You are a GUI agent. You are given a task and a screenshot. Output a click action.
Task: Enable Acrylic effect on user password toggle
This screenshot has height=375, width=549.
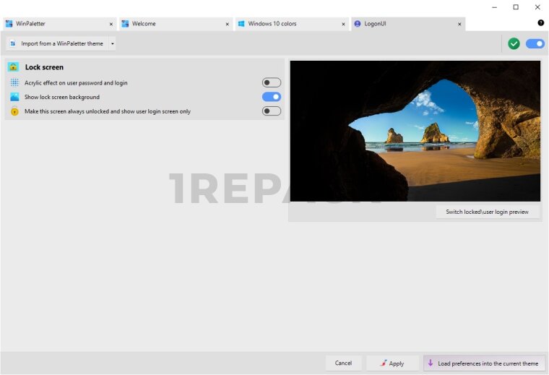pyautogui.click(x=272, y=82)
